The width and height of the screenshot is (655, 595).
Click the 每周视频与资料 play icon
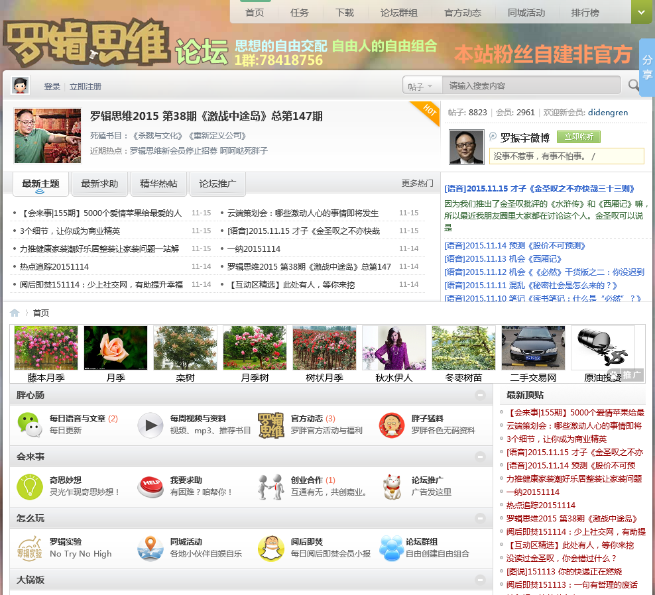(x=150, y=425)
